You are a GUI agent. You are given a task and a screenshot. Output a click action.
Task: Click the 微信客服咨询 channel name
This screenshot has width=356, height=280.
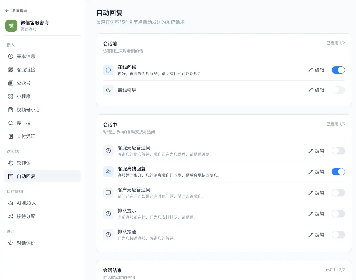click(35, 23)
